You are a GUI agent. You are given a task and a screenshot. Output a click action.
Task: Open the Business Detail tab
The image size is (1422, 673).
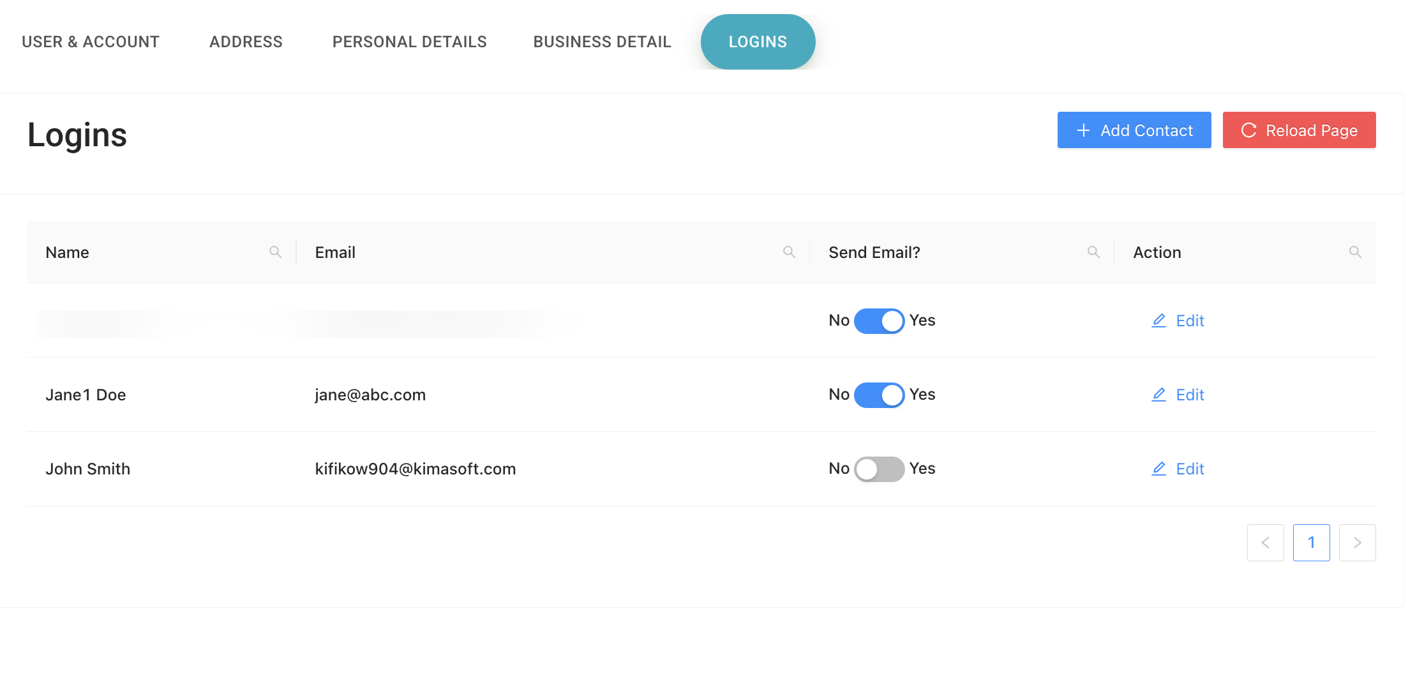tap(602, 42)
